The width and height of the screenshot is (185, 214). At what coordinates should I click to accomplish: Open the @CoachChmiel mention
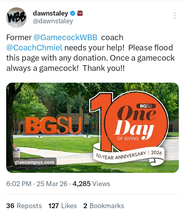click(34, 47)
